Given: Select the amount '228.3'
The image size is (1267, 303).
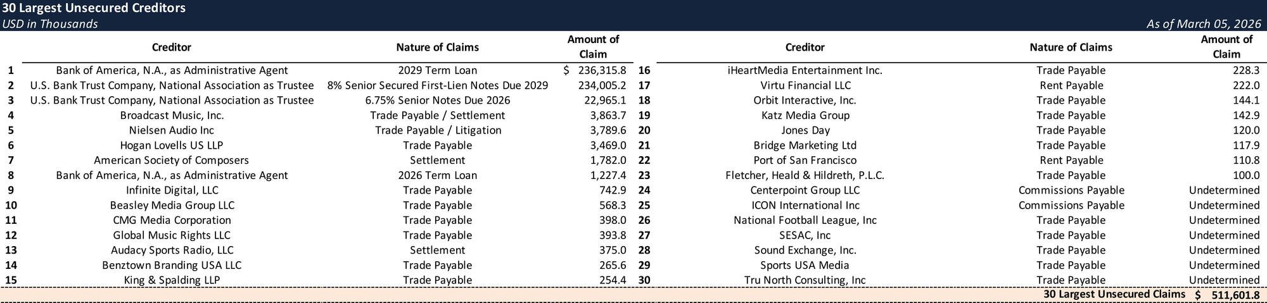Looking at the screenshot, I should click(x=1246, y=70).
